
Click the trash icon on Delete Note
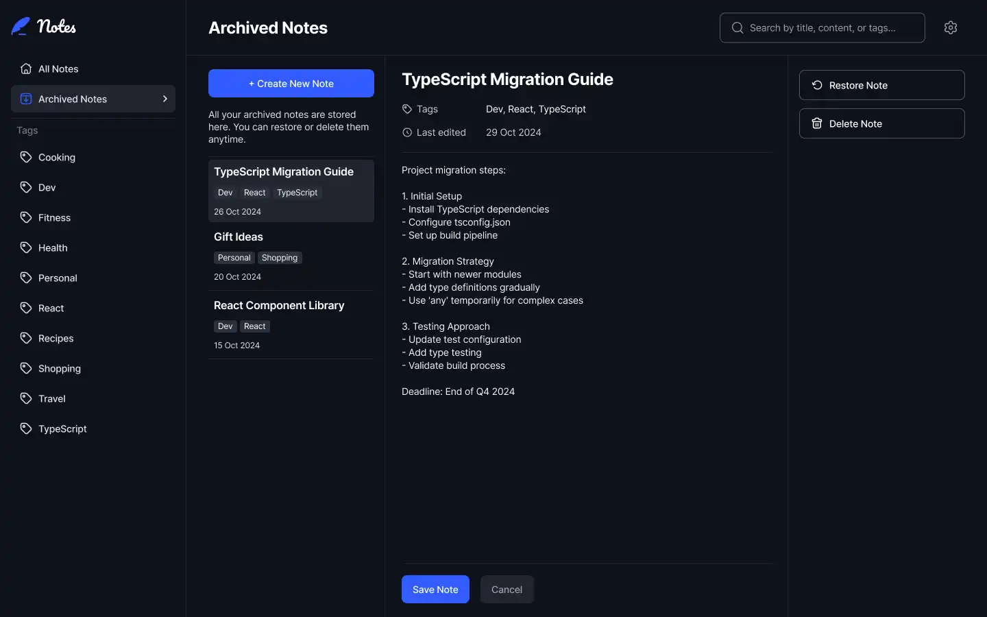click(817, 123)
